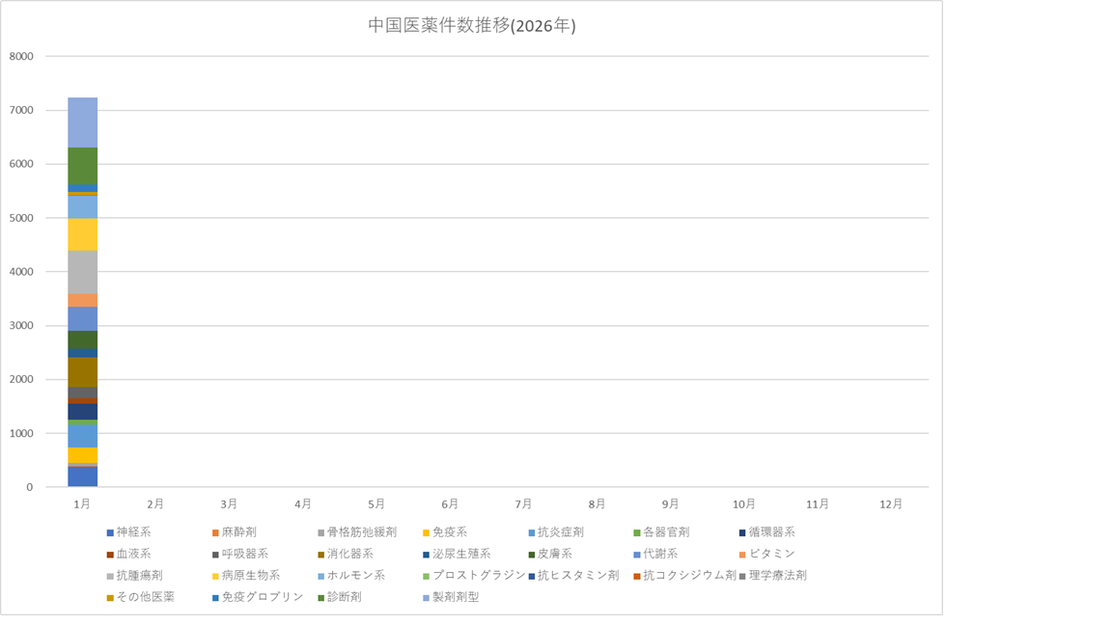This screenshot has height=625, width=1112.
Task: Click the bottom blue 神経系 bar segment
Action: tap(83, 476)
